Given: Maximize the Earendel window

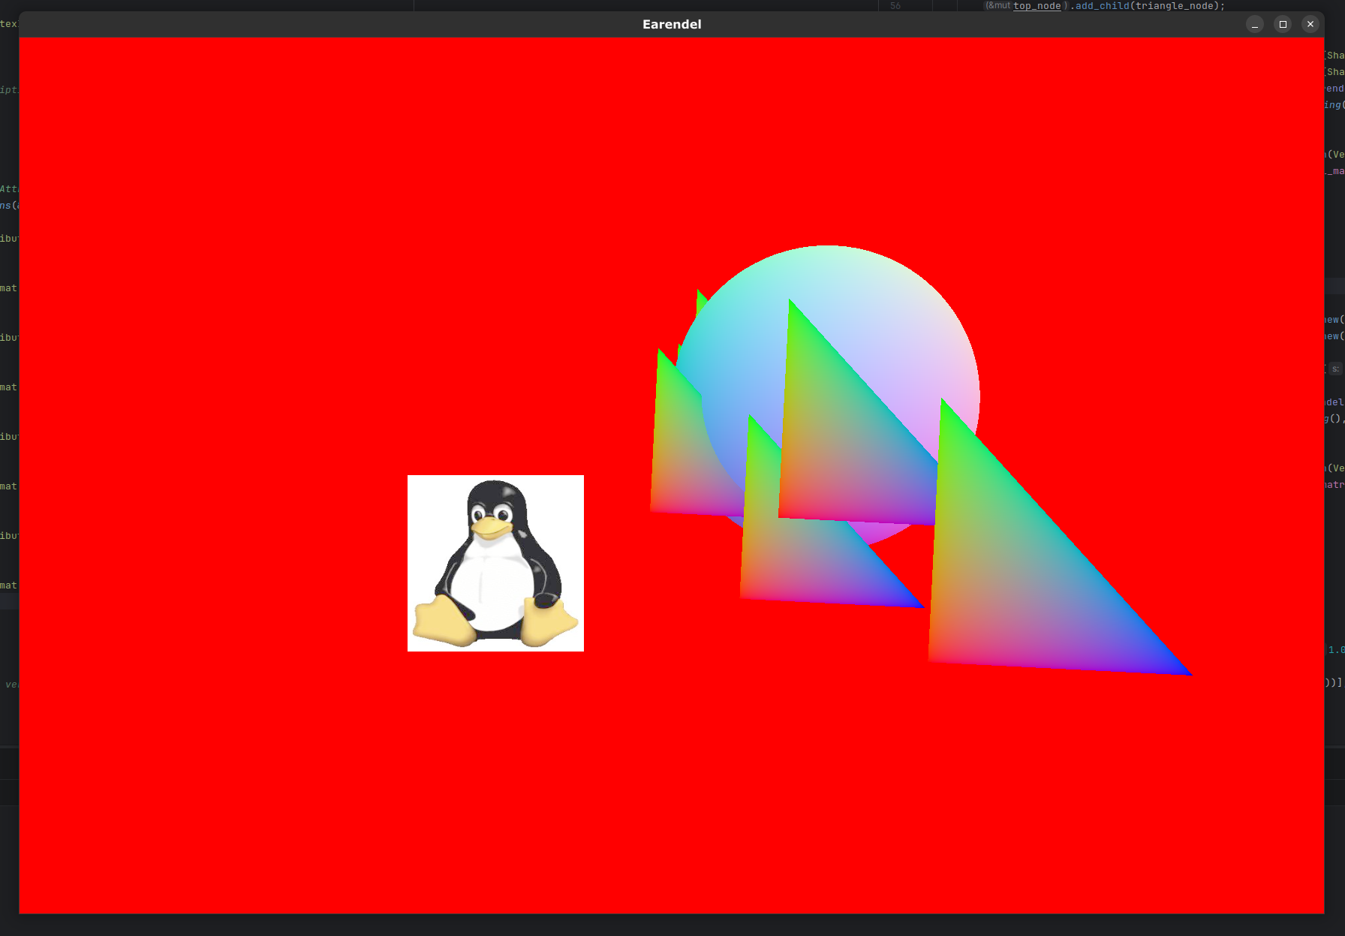Looking at the screenshot, I should coord(1283,24).
